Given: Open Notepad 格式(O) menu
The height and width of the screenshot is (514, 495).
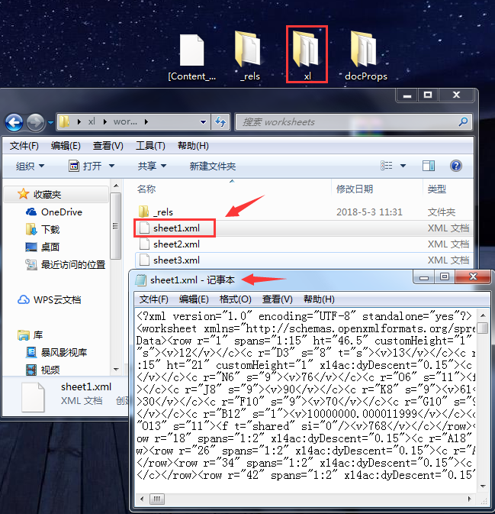Looking at the screenshot, I should click(235, 299).
